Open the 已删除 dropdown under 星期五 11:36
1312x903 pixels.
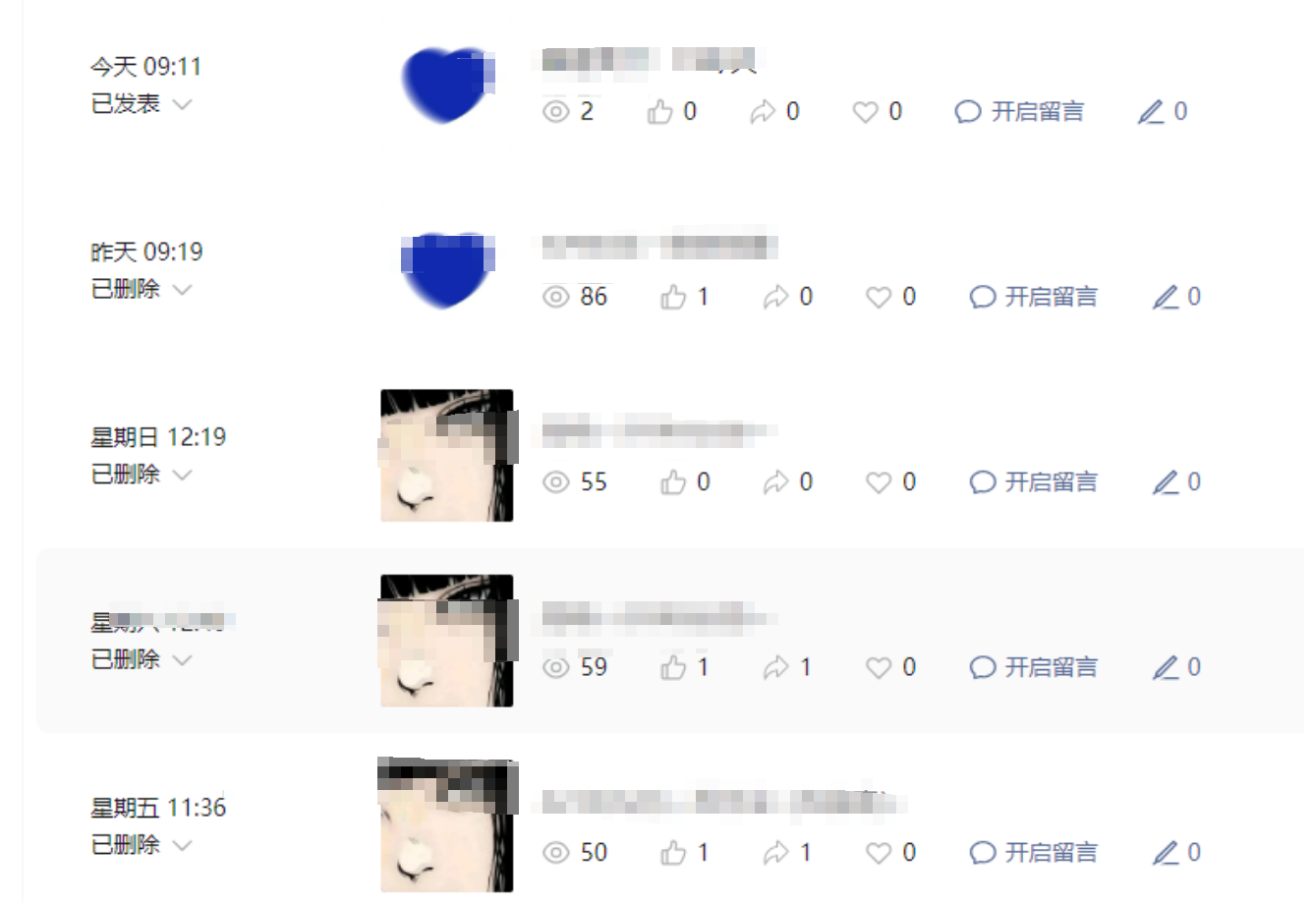[x=142, y=845]
